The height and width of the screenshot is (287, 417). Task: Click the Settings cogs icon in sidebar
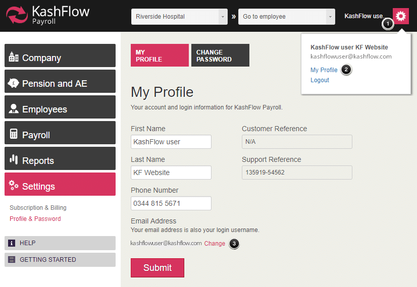pyautogui.click(x=14, y=186)
